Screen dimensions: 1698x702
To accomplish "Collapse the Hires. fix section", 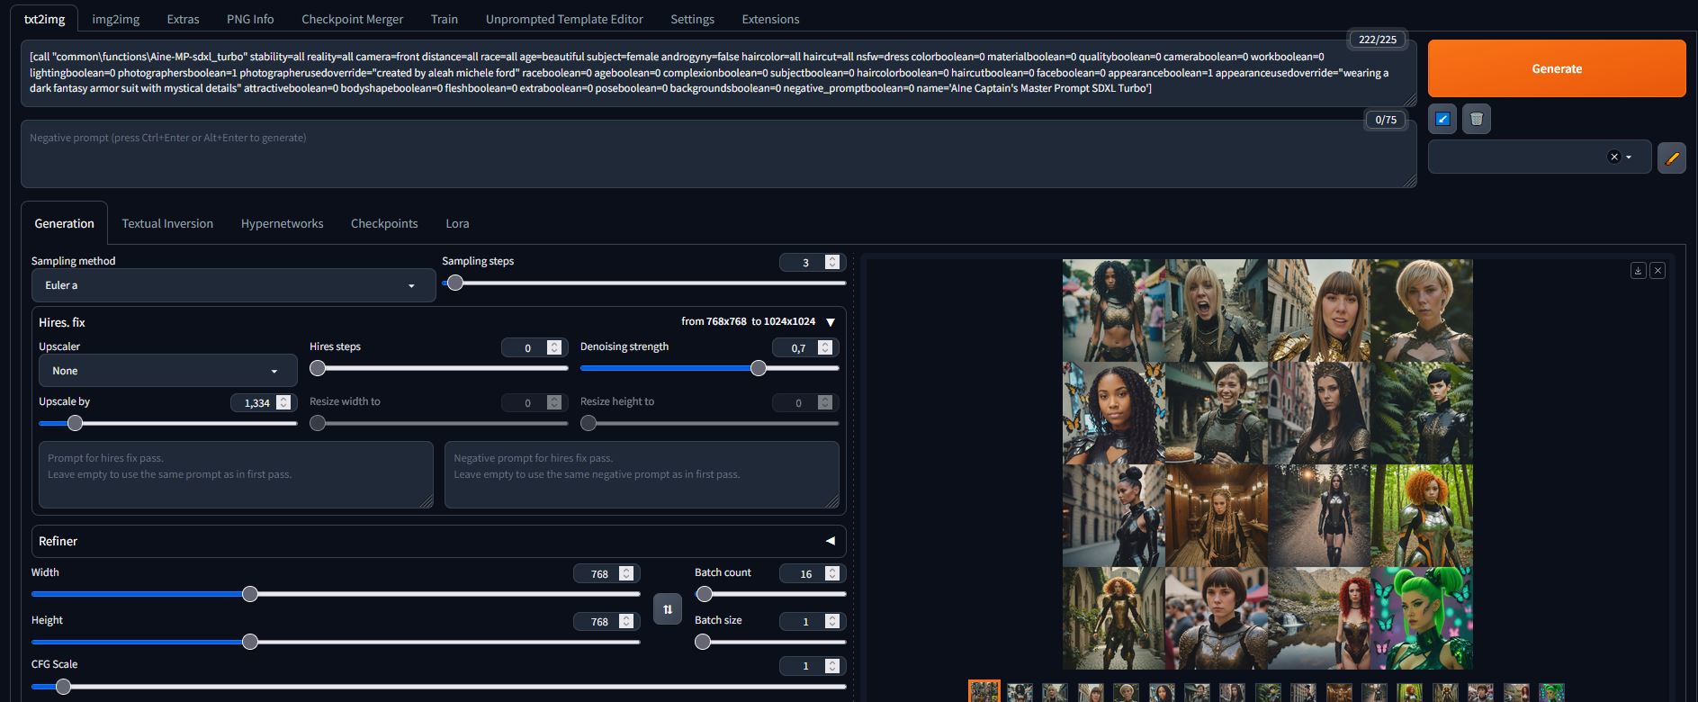I will point(830,322).
